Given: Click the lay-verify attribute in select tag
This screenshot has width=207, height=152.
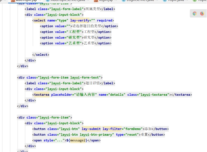Looking at the screenshot, I should (x=82, y=20).
